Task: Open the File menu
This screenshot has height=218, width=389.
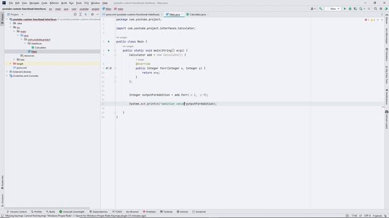Action: pyautogui.click(x=11, y=3)
